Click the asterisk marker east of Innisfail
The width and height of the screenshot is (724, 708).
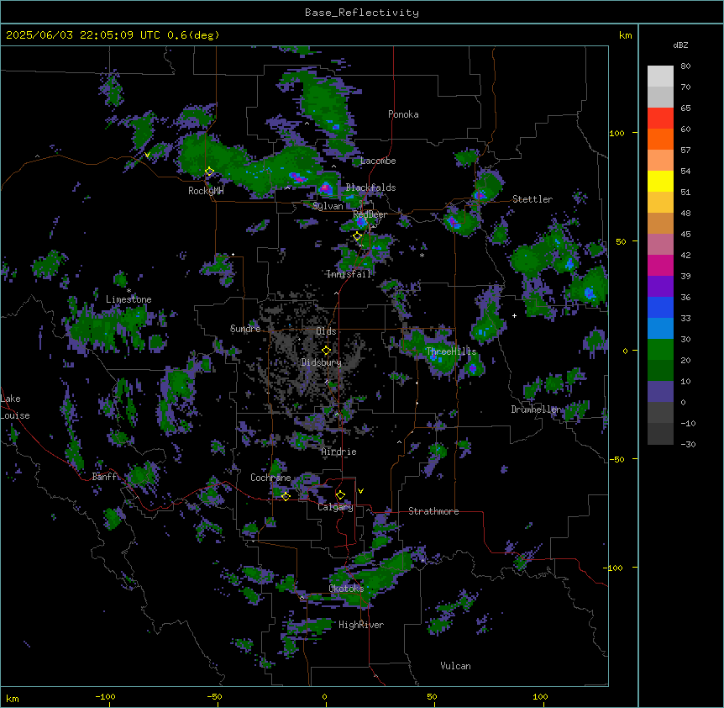[422, 256]
